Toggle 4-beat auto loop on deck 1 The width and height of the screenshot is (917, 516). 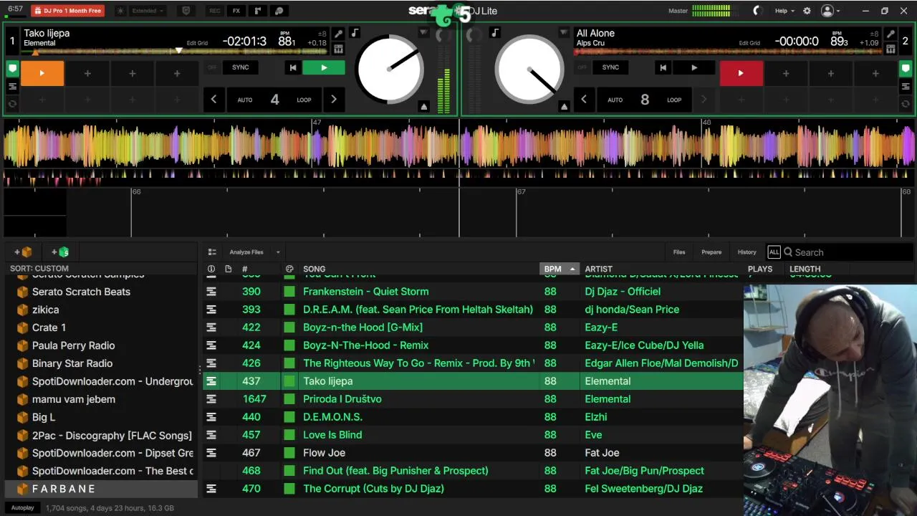coord(274,100)
